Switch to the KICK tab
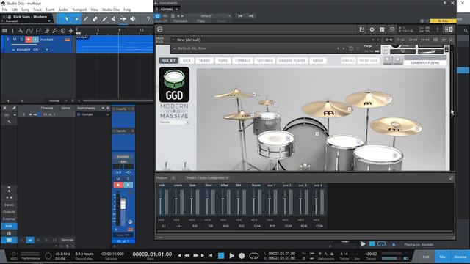470x264 pixels. click(x=187, y=61)
